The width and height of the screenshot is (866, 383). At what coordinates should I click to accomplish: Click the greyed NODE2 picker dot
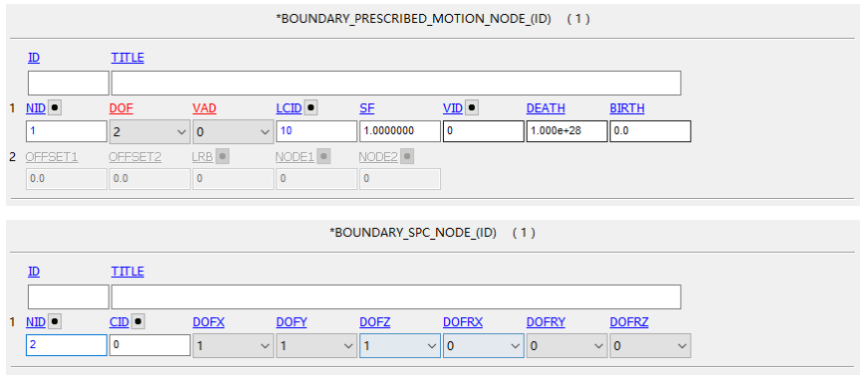407,157
